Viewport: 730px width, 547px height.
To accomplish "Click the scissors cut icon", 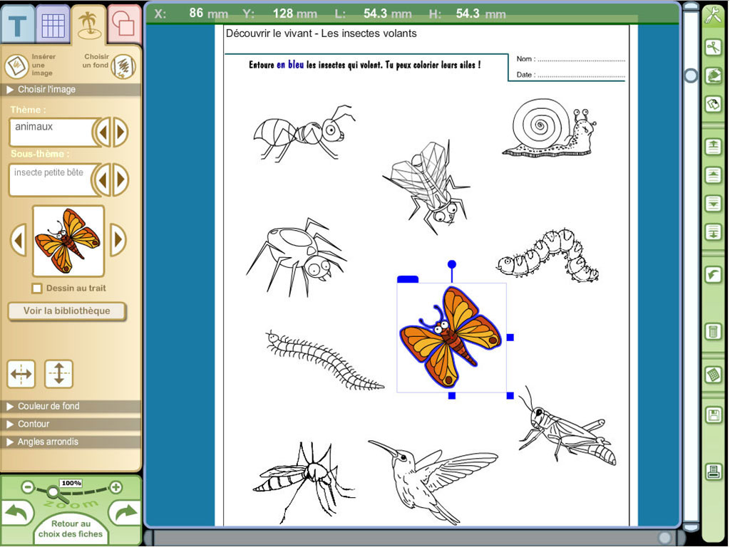I will pyautogui.click(x=713, y=48).
